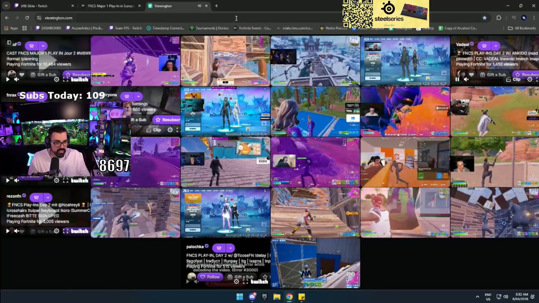The height and width of the screenshot is (303, 539).
Task: Expand Vadeal notification options chevron
Action: coord(496,46)
